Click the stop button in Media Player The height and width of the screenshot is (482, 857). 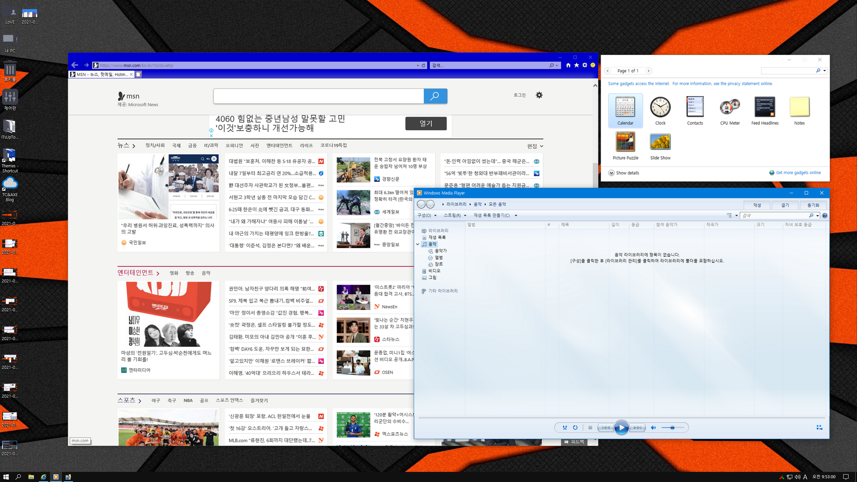tap(590, 427)
